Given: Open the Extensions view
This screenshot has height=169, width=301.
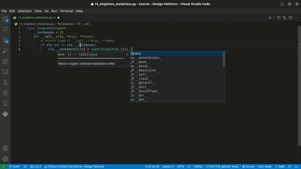Looking at the screenshot, I should 5,61.
